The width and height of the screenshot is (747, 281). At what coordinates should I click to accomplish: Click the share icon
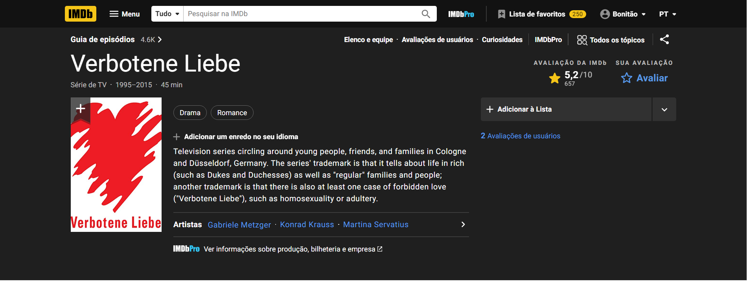coord(664,39)
